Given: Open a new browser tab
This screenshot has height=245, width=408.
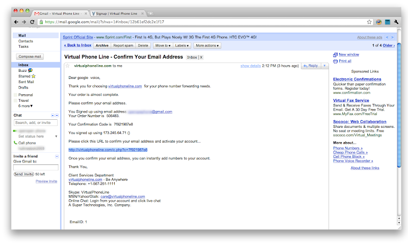Looking at the screenshot, I should tap(150, 14).
